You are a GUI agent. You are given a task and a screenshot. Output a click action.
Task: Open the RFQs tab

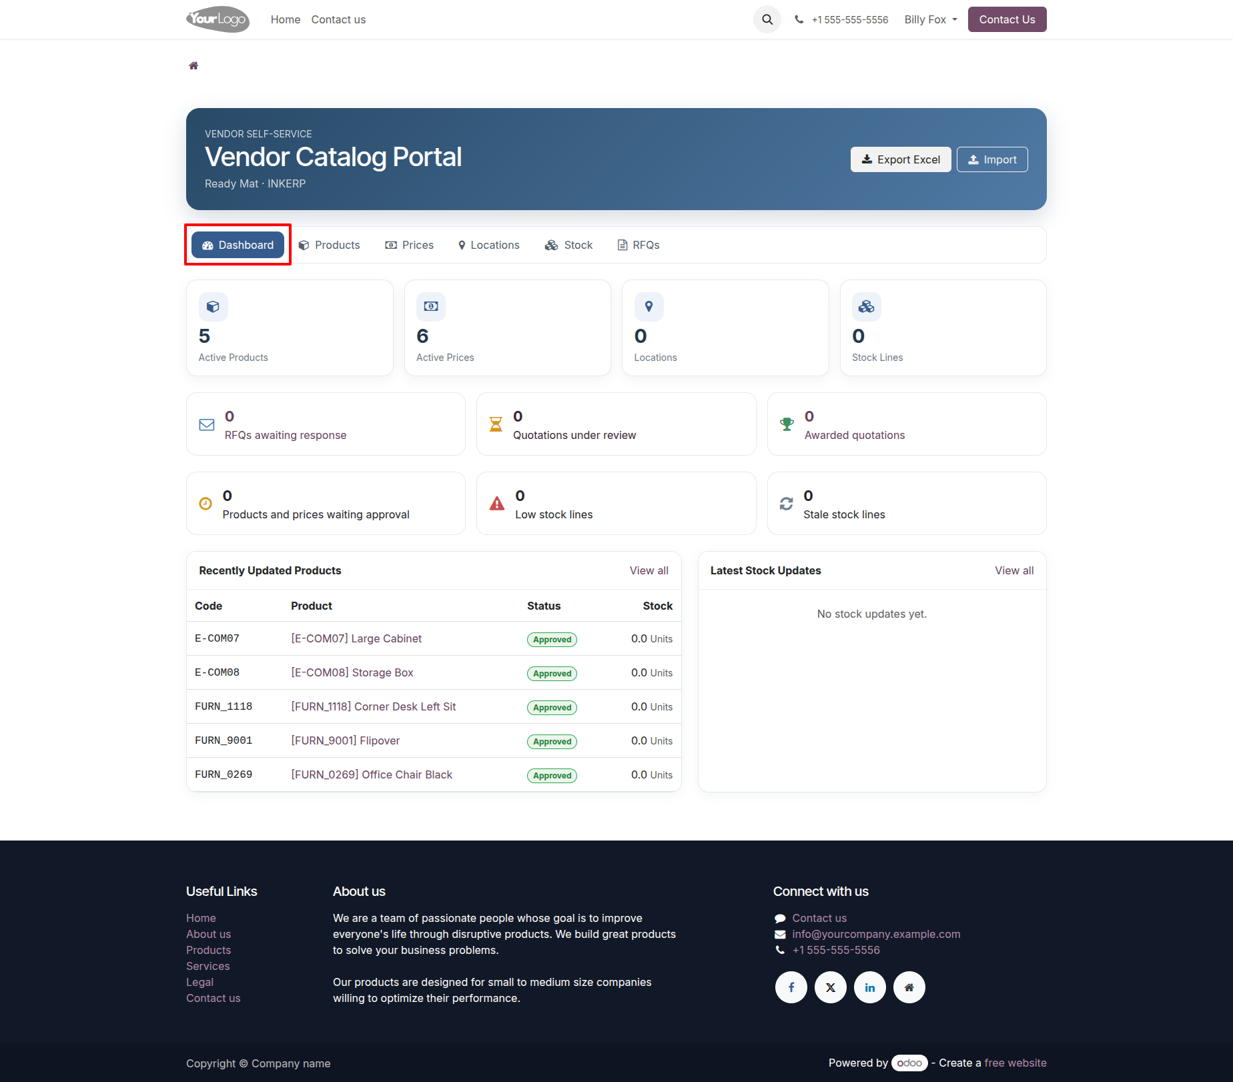[639, 245]
